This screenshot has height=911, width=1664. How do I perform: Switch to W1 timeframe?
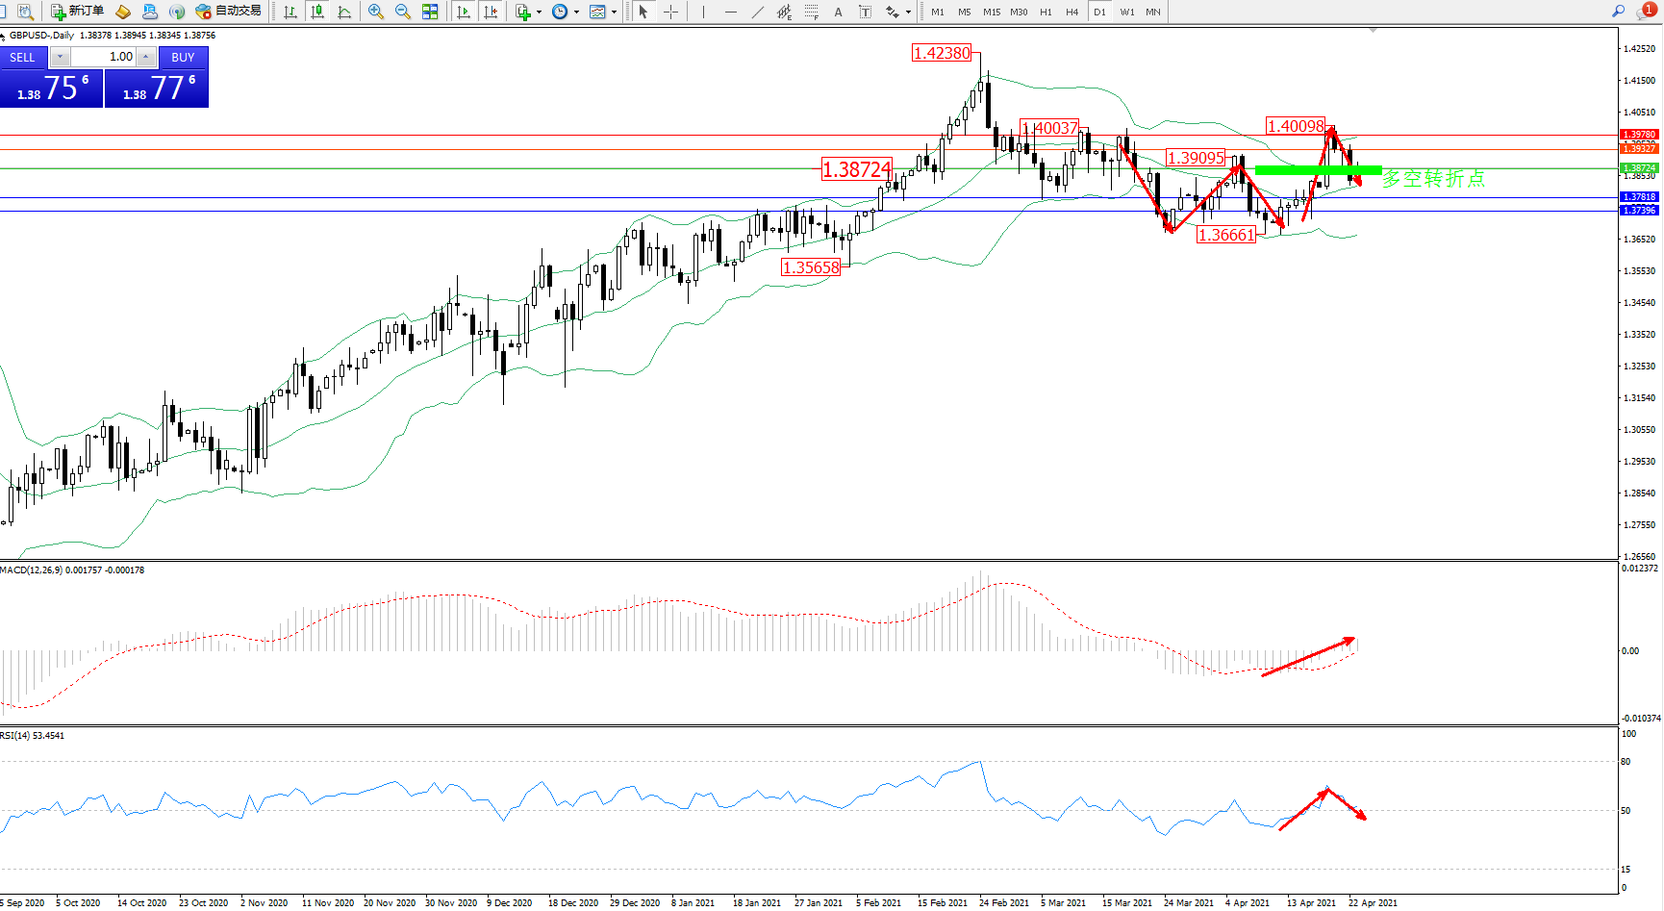tap(1126, 12)
